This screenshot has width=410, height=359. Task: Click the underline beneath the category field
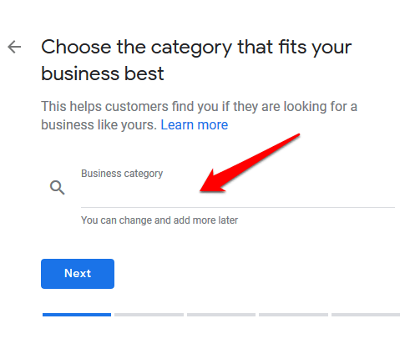coord(238,207)
